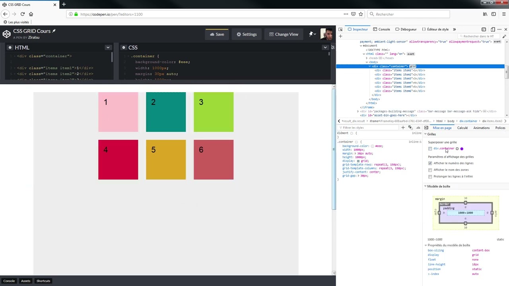The width and height of the screenshot is (509, 286).
Task: Open the browser library icon
Action: (x=485, y=14)
